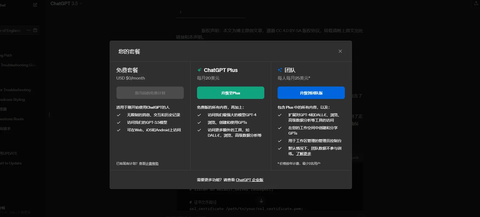Screen dimensions: 480x217
Task: Open the 'ng Path' chat in the sidebar
Action: [x=6, y=55]
